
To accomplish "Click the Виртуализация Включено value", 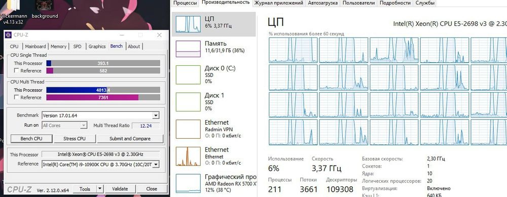I will coord(439,188).
